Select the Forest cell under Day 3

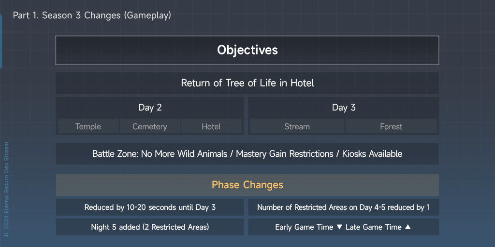391,126
